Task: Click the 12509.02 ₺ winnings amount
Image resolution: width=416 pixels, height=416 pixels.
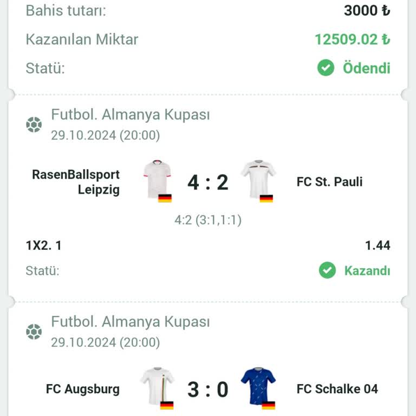Action: tap(352, 40)
